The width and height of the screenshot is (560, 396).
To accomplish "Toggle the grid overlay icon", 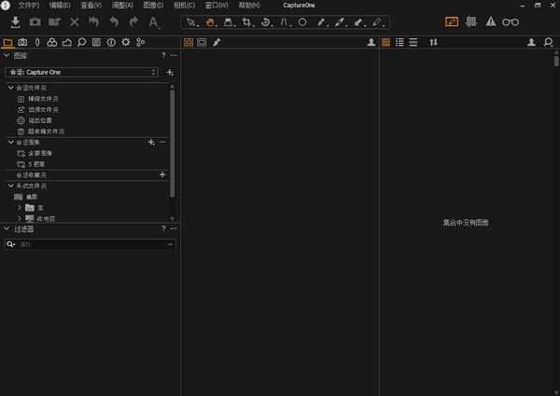I will [x=471, y=22].
